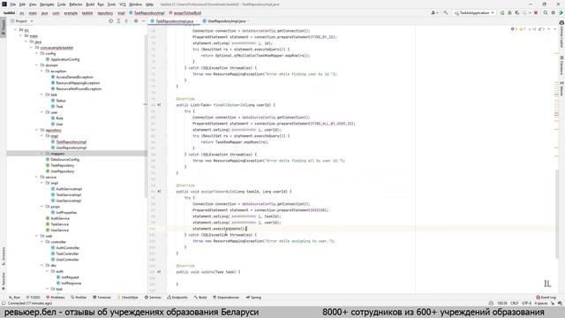565x318 pixels.
Task: Collapse the repository package folder
Action: coord(37,130)
